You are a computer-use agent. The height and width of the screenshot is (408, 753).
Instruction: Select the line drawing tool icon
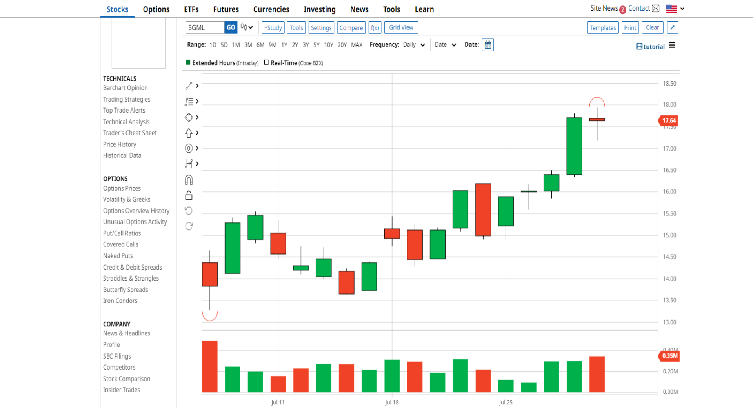[x=189, y=86]
